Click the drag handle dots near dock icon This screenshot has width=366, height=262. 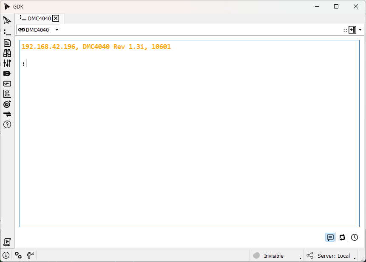(x=345, y=30)
